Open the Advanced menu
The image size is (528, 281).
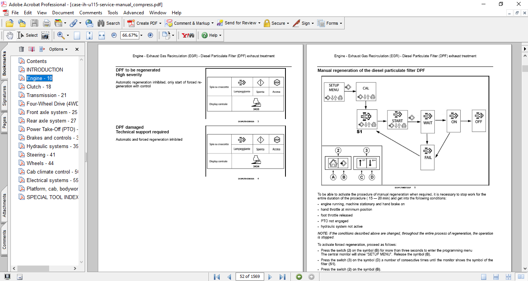(x=133, y=13)
